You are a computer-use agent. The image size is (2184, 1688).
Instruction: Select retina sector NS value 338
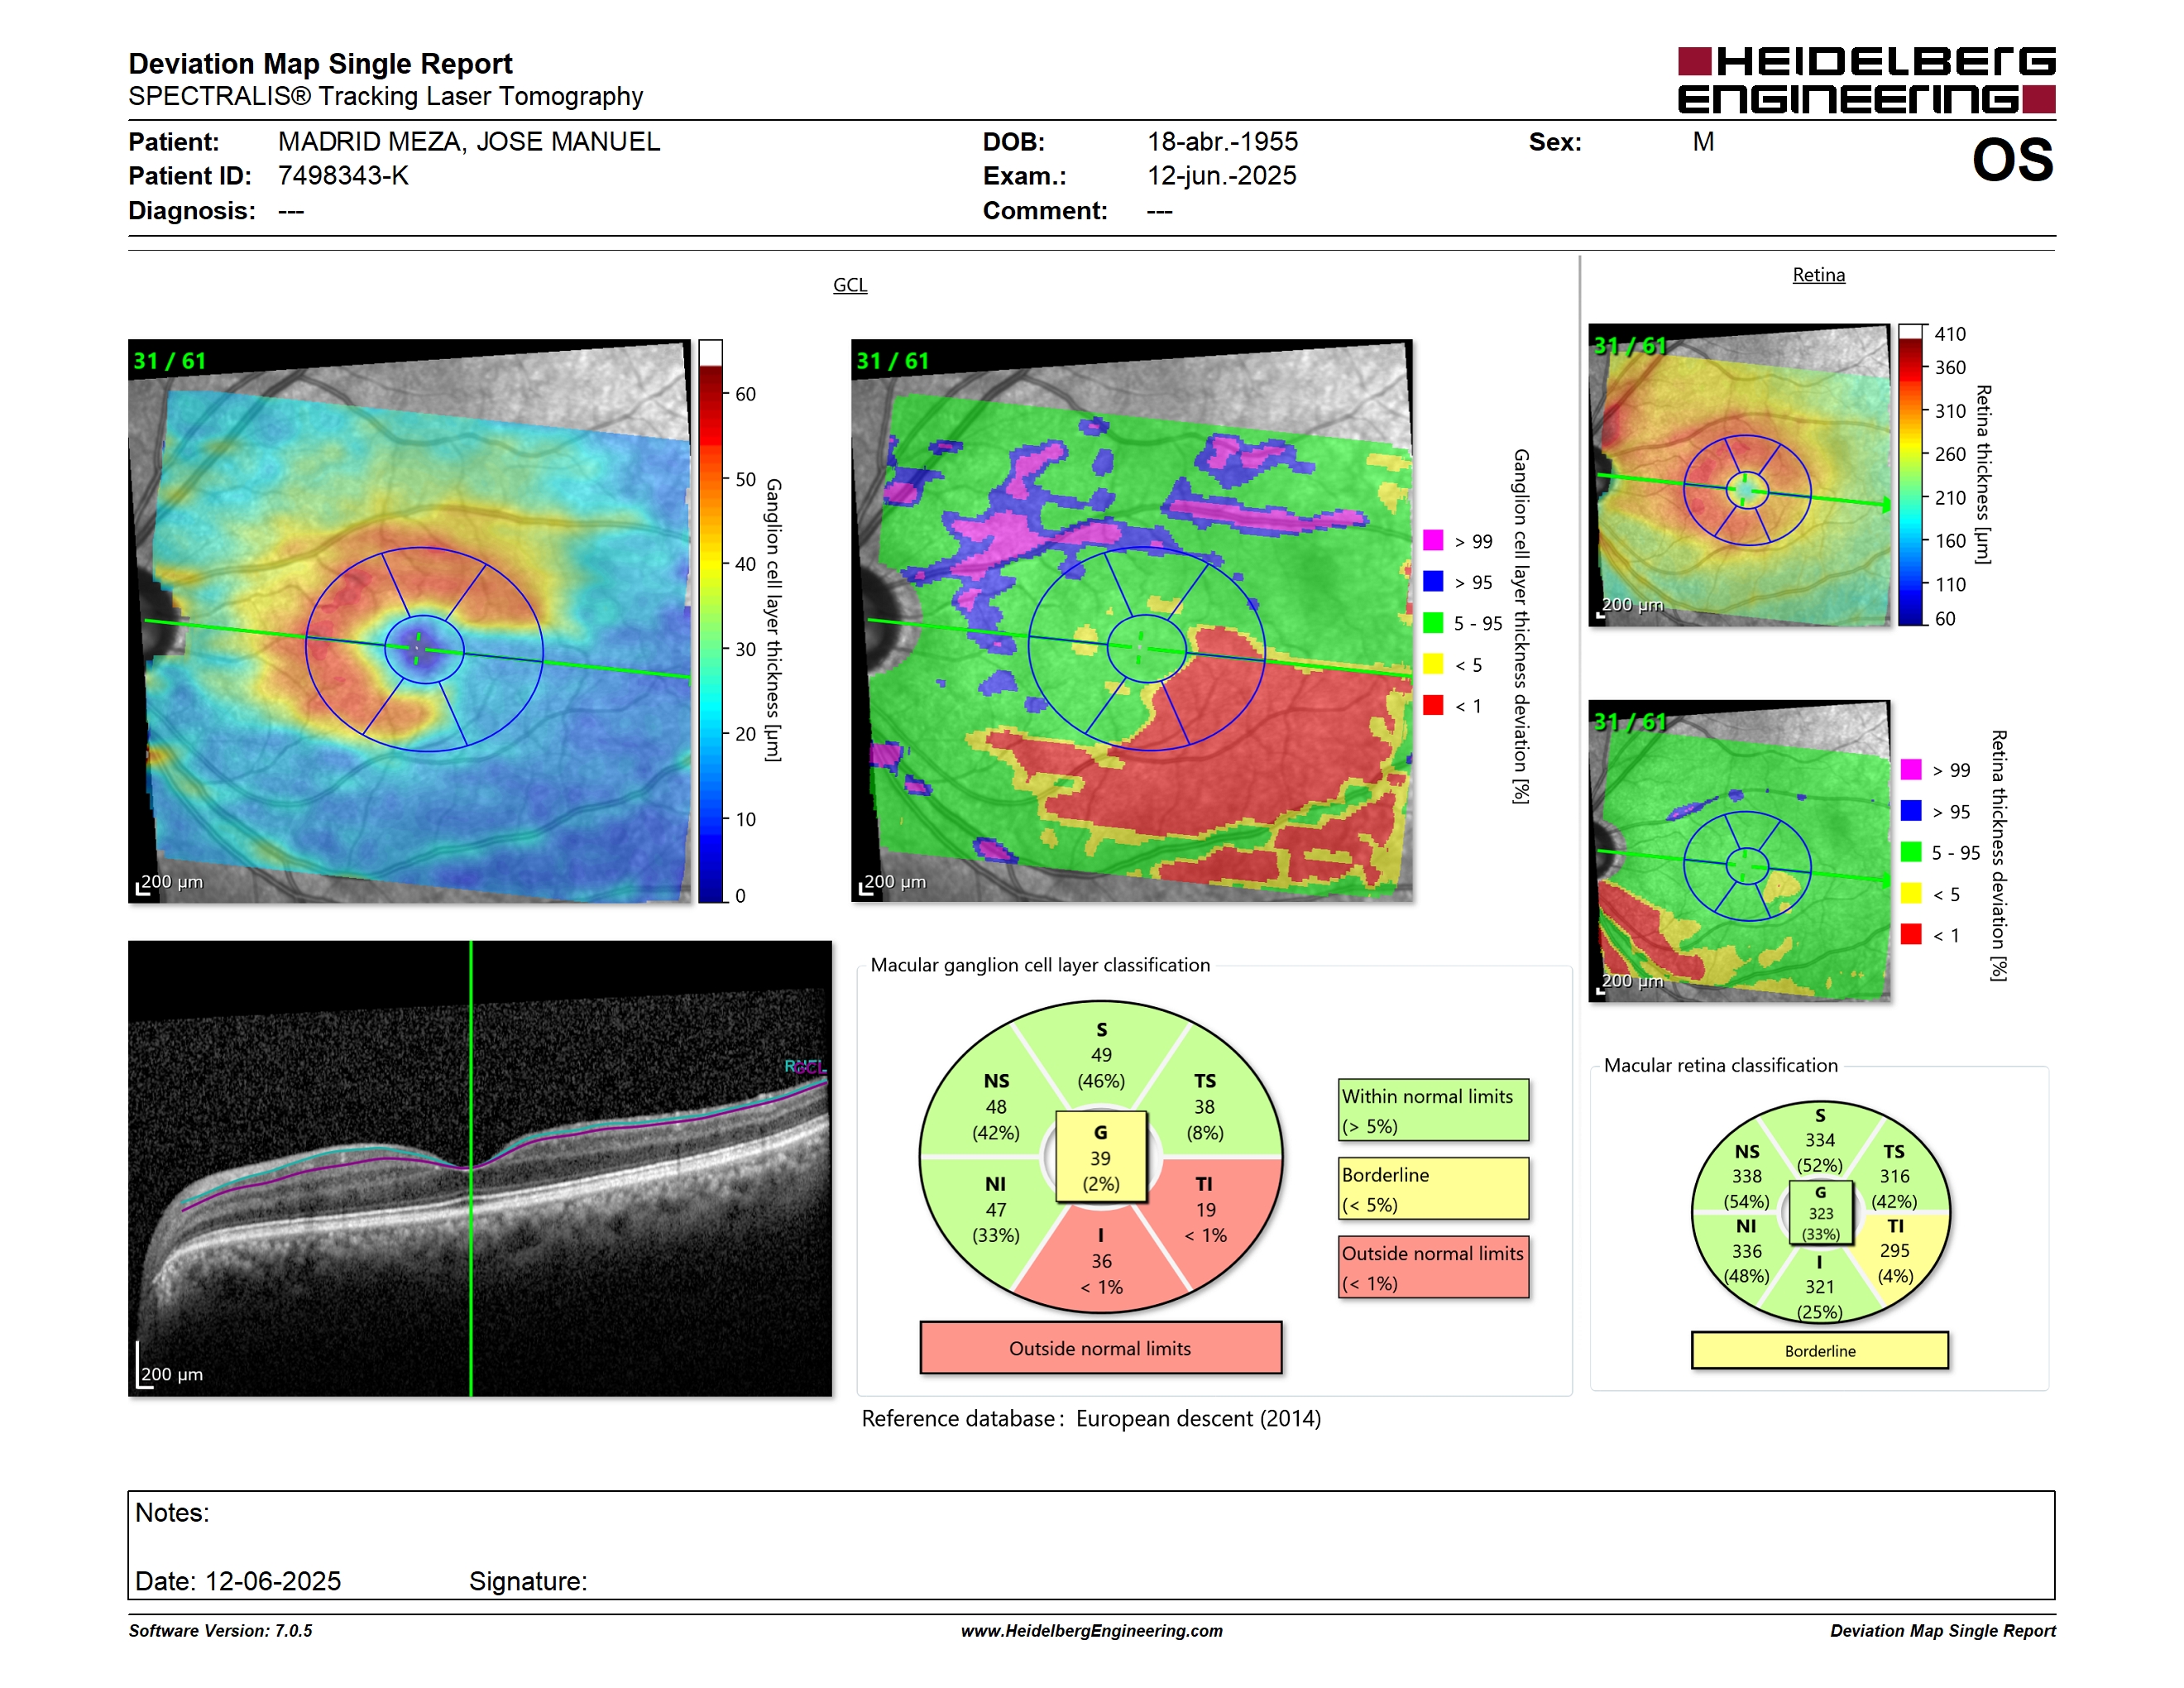pyautogui.click(x=1747, y=1176)
